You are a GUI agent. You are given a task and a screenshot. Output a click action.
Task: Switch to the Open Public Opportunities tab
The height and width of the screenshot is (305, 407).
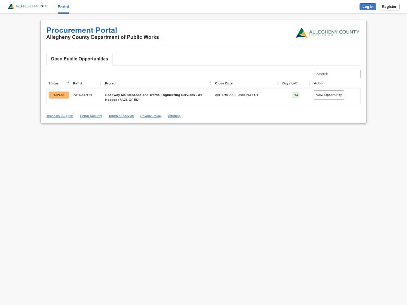click(79, 59)
